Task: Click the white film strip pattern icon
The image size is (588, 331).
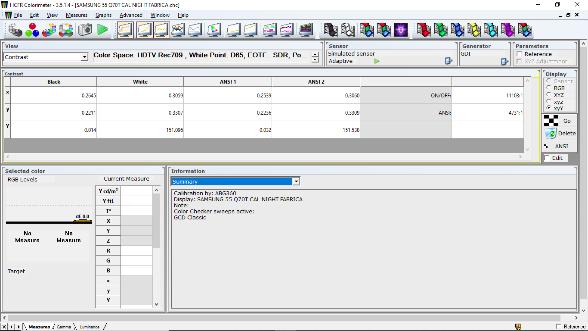Action: [x=348, y=30]
